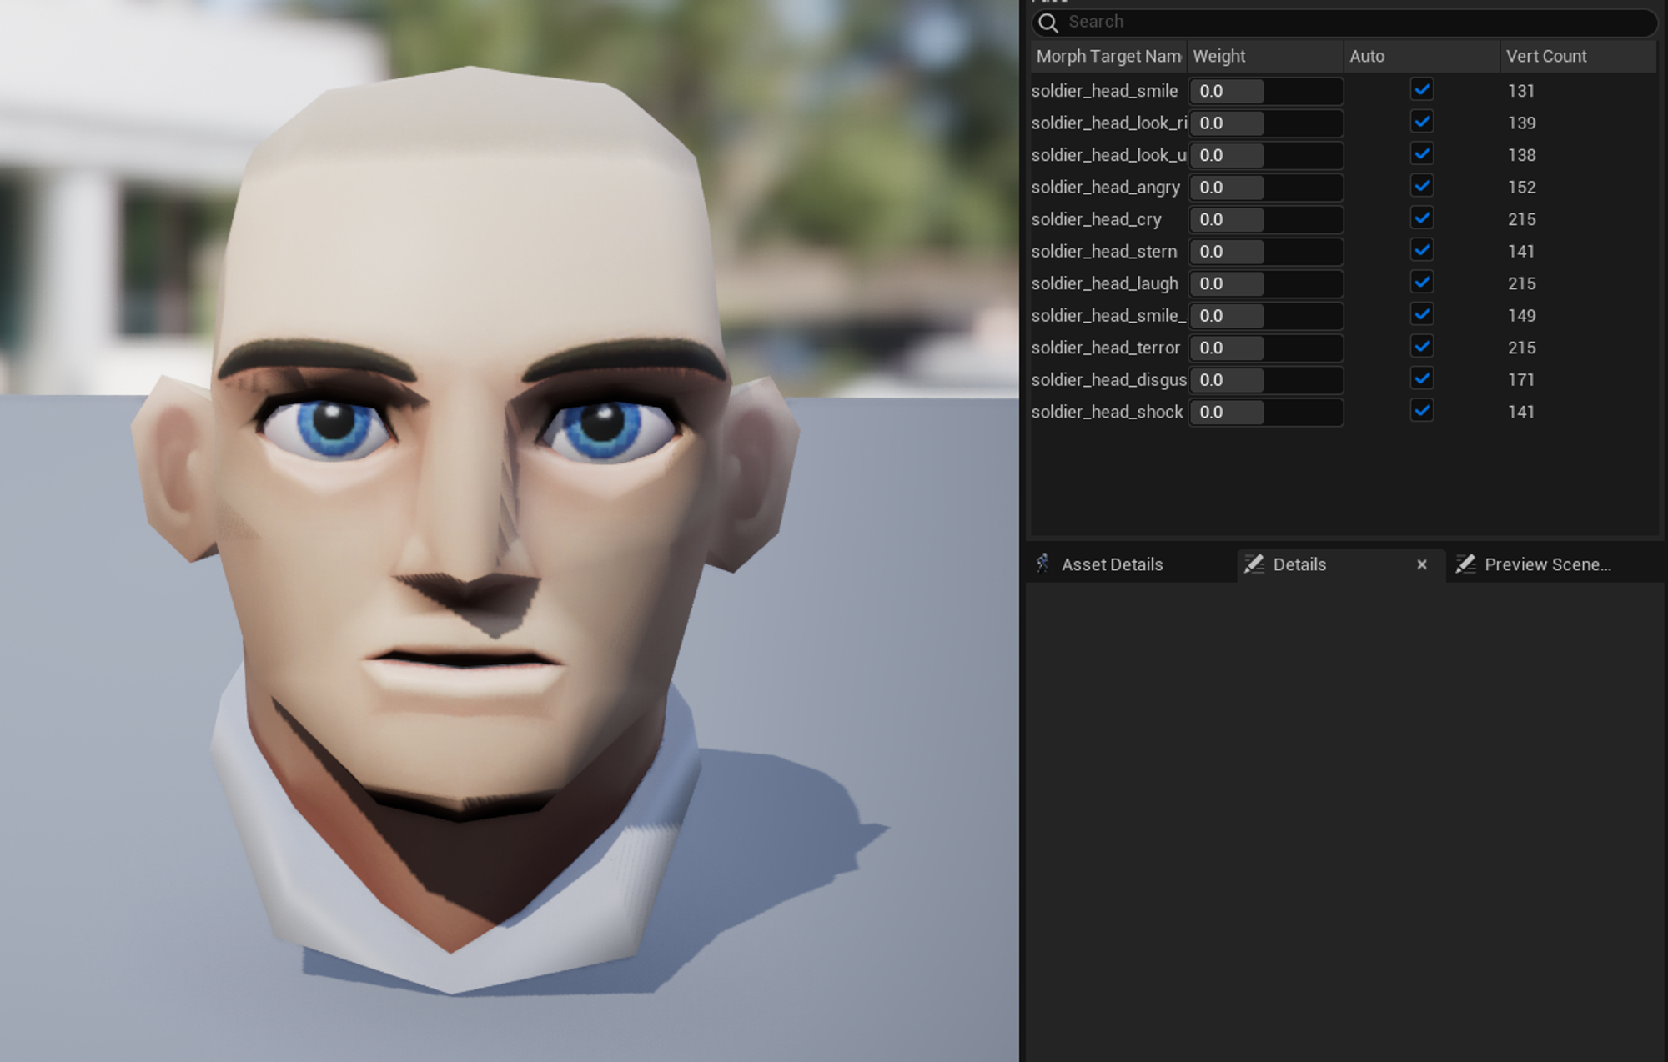Image resolution: width=1668 pixels, height=1062 pixels.
Task: Uncheck Auto for soldier_head_smile
Action: 1422,89
